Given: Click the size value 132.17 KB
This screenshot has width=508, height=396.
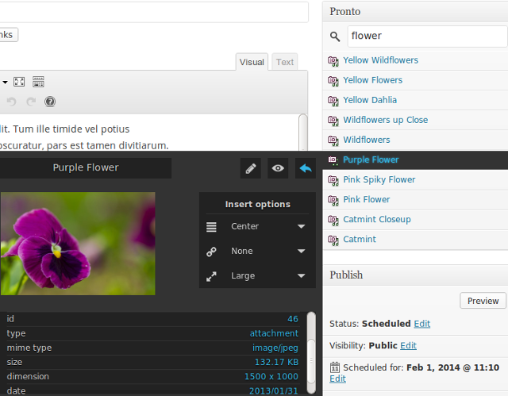Looking at the screenshot, I should [x=276, y=362].
